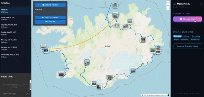The image size is (204, 97).
Task: Select the Cinematic narrative style chip
Action: coord(177,36)
